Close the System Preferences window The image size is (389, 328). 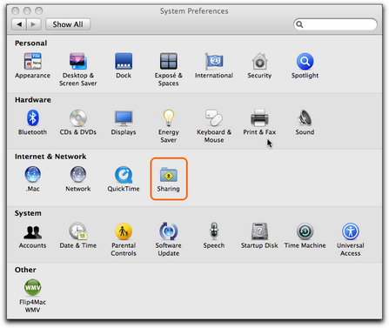coord(16,11)
